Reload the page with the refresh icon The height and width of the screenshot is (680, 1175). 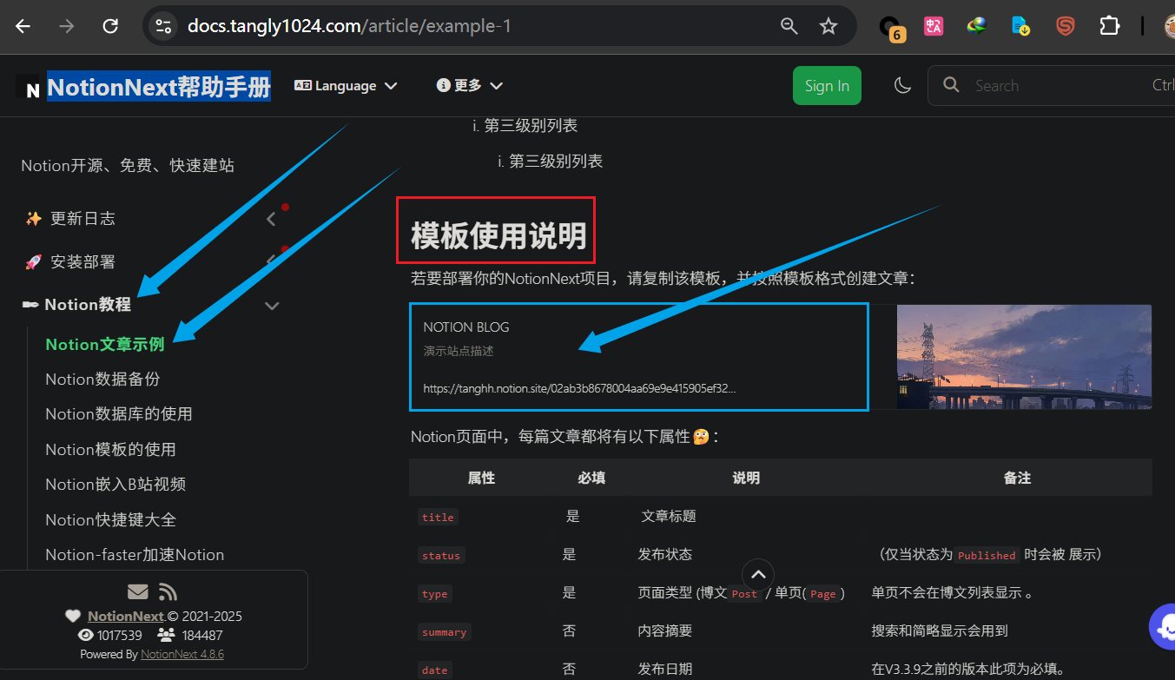click(110, 26)
